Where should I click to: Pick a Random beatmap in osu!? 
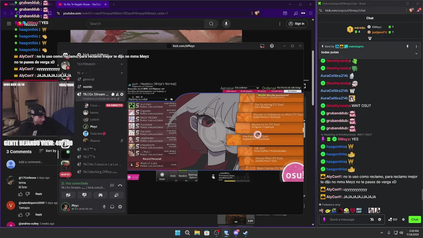coord(183,177)
